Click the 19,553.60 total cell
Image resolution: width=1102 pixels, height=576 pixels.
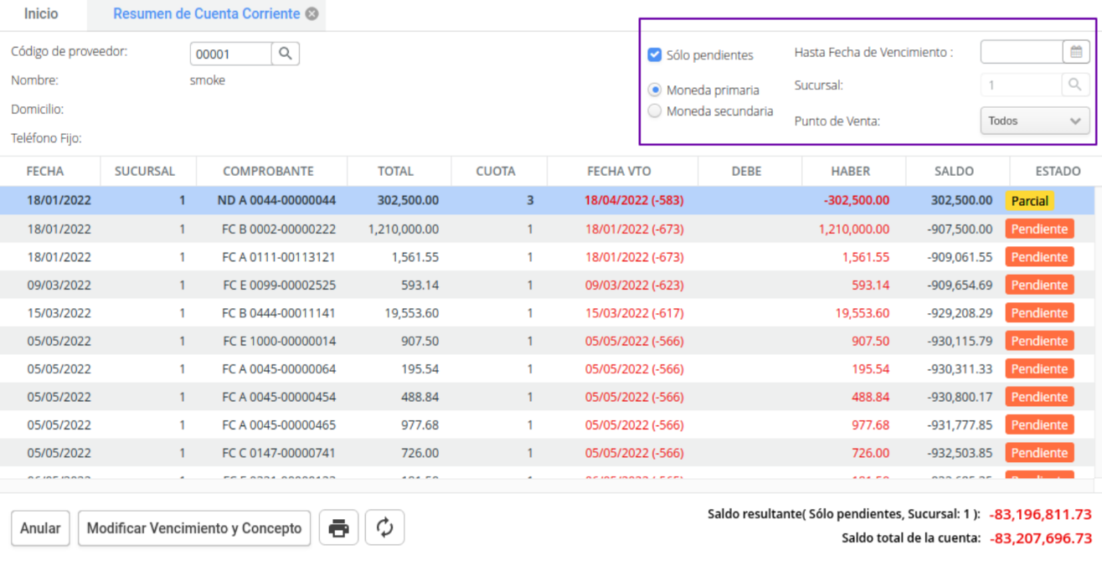pos(412,313)
